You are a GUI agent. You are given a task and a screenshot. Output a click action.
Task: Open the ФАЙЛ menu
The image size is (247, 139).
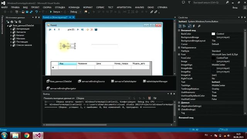(x=4, y=7)
